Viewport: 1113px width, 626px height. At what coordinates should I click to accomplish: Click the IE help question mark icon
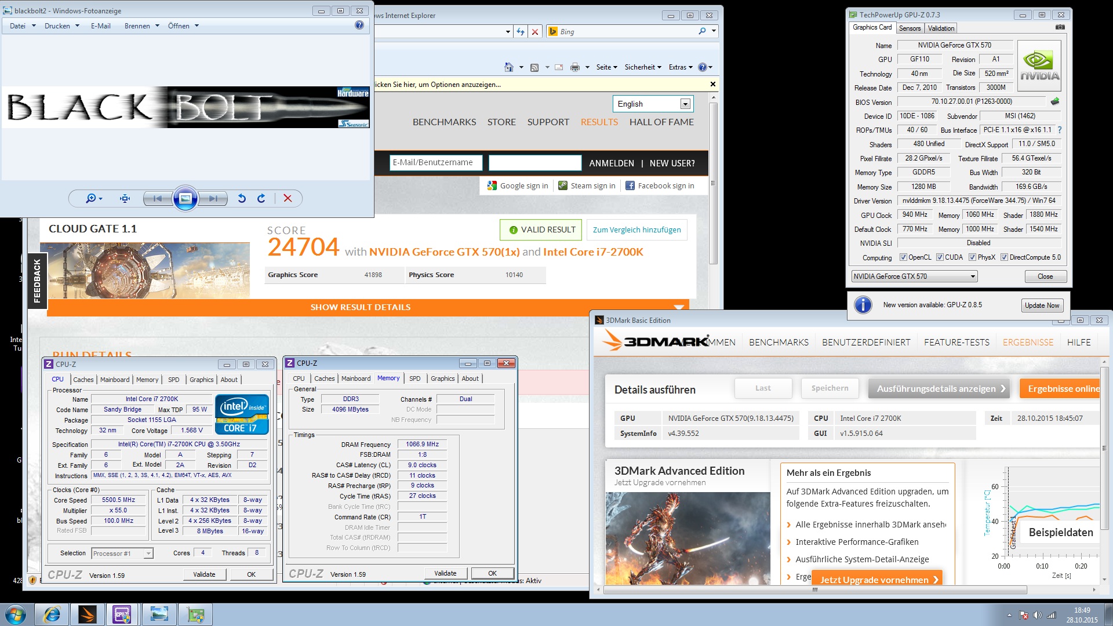[703, 67]
